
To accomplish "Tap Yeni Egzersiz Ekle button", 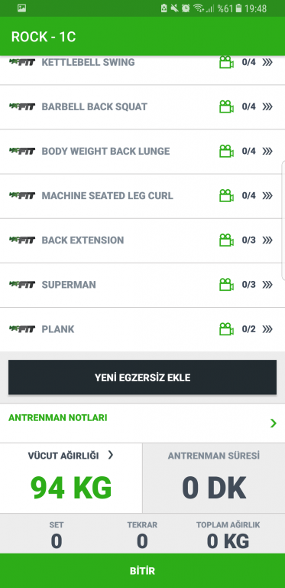I will point(142,377).
